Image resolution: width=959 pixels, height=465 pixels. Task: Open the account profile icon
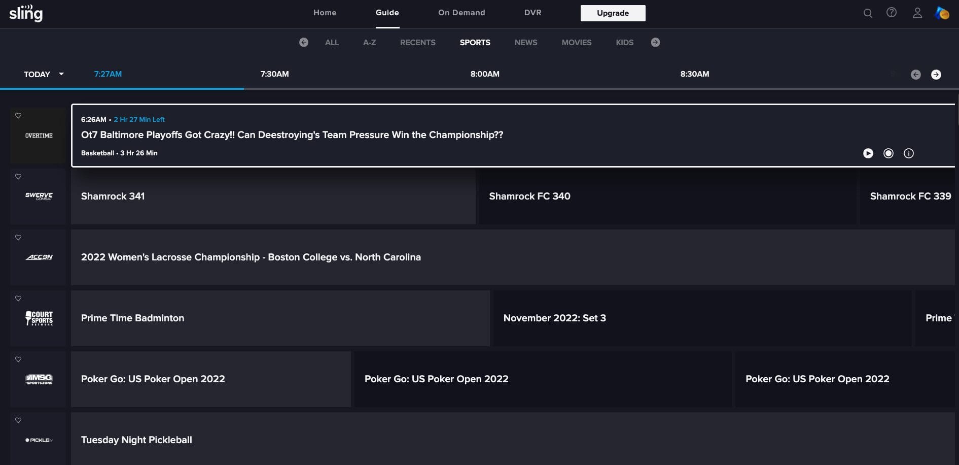click(x=917, y=13)
